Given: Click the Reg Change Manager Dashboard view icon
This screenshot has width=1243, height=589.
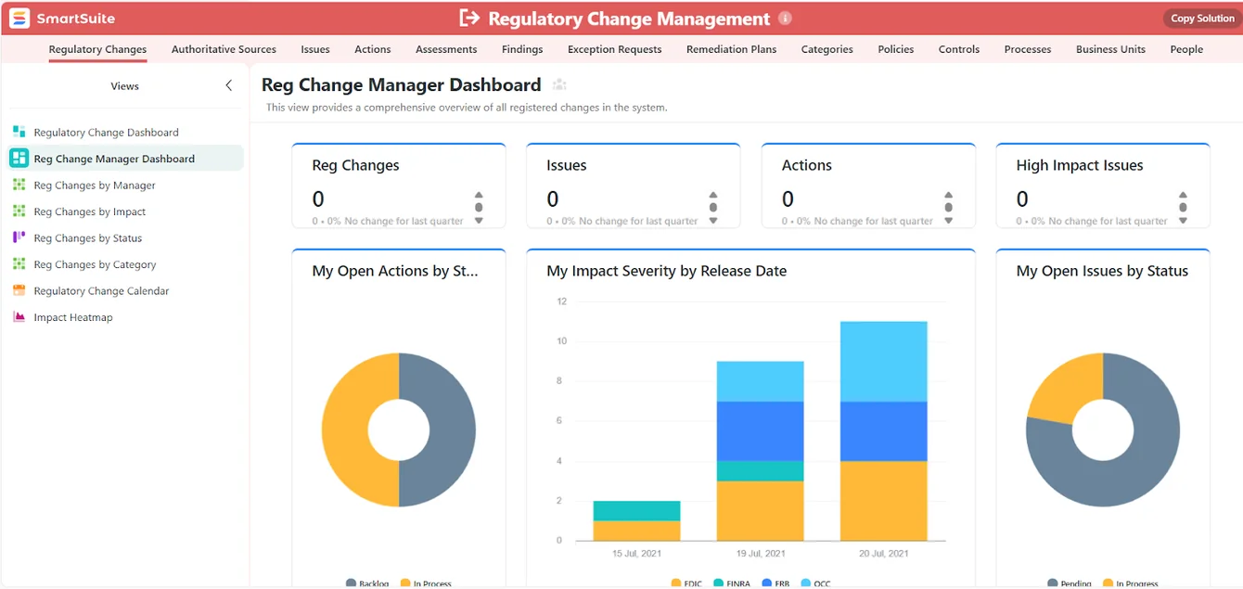Looking at the screenshot, I should 19,159.
